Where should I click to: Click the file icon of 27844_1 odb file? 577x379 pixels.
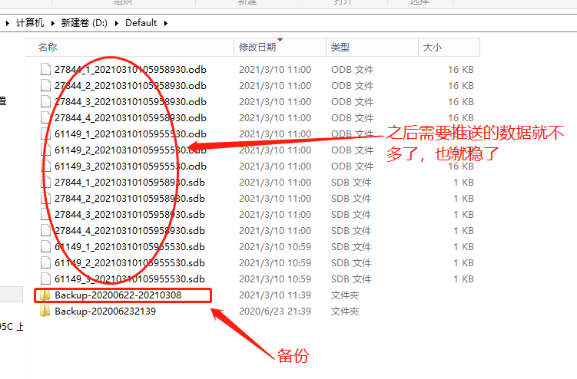coord(45,70)
